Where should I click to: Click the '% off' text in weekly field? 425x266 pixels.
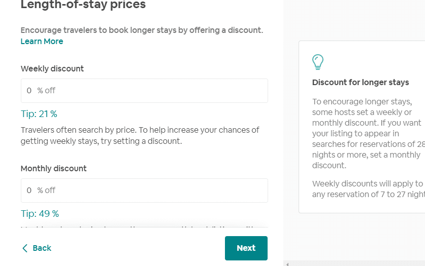point(46,91)
